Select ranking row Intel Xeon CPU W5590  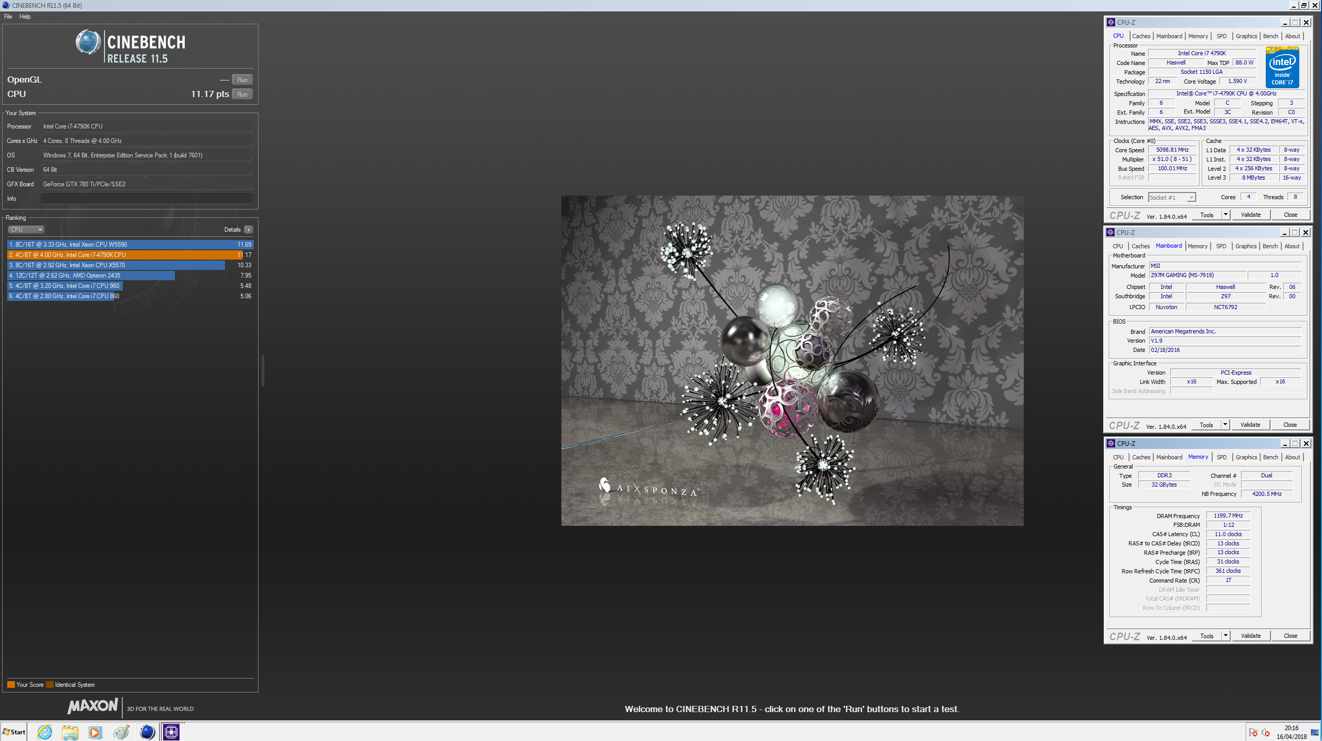(130, 245)
